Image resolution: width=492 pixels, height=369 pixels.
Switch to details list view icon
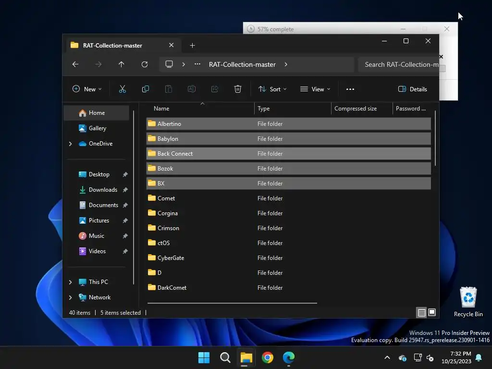(x=421, y=312)
